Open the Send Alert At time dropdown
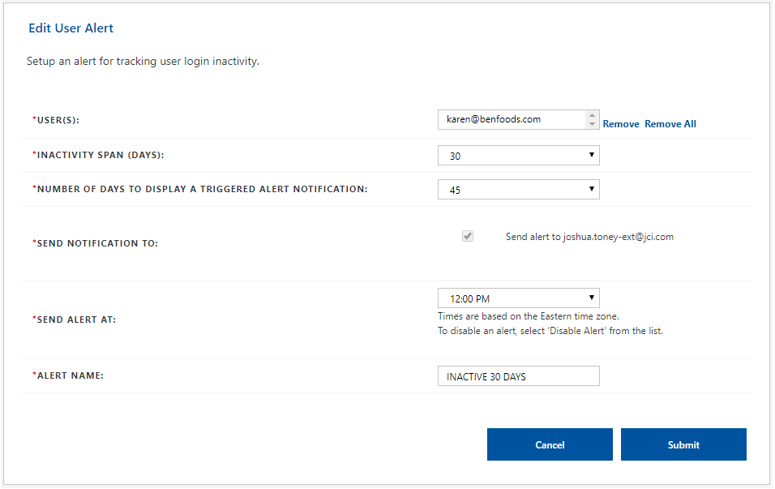The width and height of the screenshot is (775, 489). [518, 298]
